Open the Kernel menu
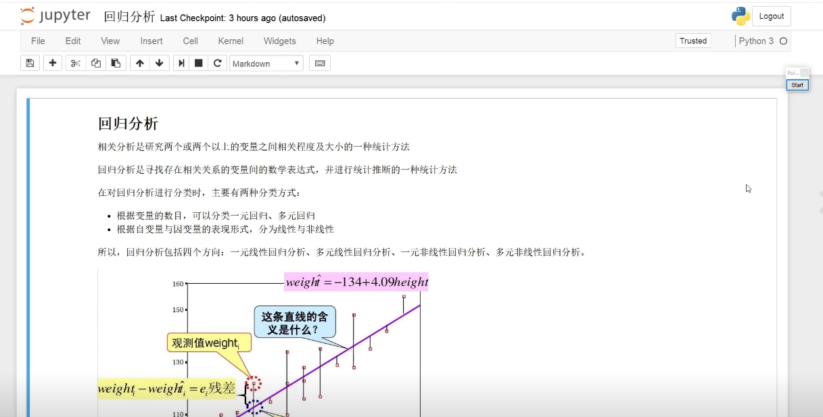 pos(231,41)
